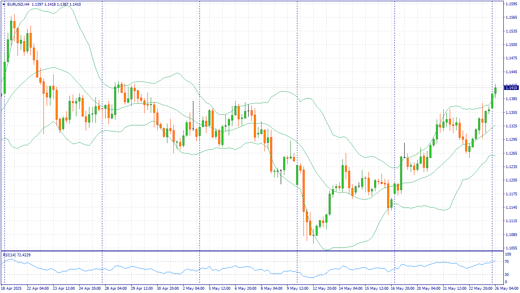This screenshot has width=520, height=293.
Task: Click the 29 Apr 12:00 time label
Action: click(x=141, y=289)
